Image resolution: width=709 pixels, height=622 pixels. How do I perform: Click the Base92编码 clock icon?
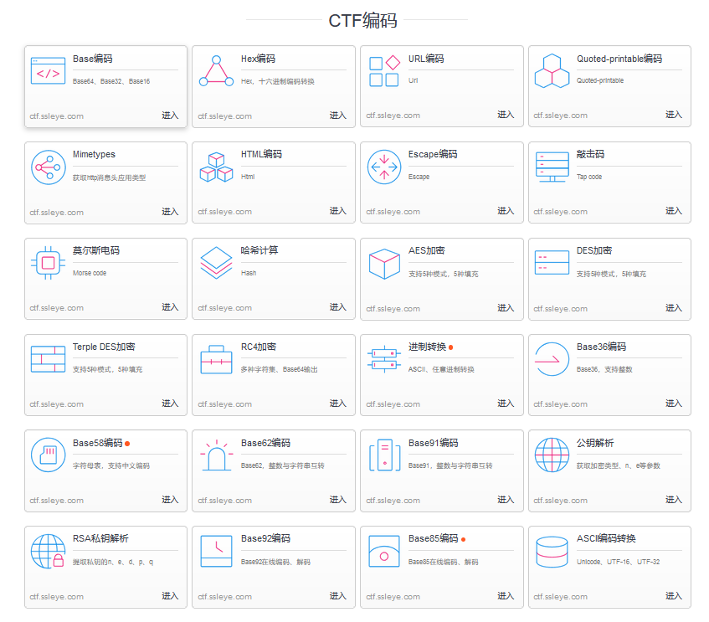(216, 552)
